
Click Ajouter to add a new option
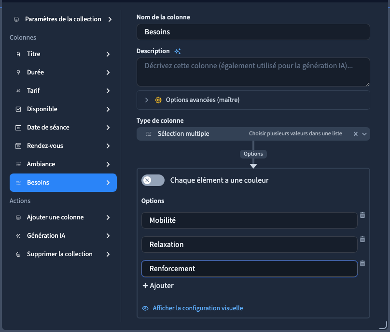[158, 286]
